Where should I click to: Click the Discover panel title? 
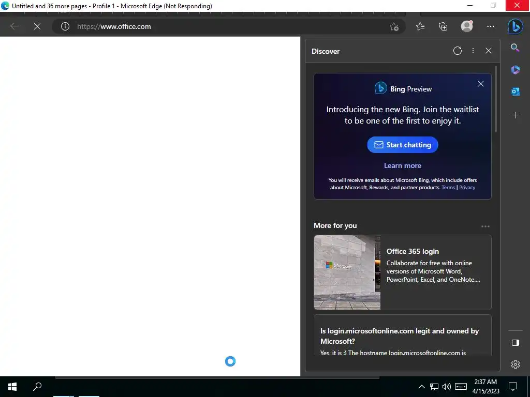click(x=326, y=51)
